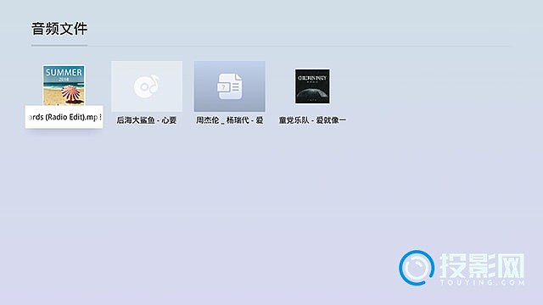Screen dimensions: 543x305
Task: Open the SUMMER album cover audio file
Action: point(64,85)
